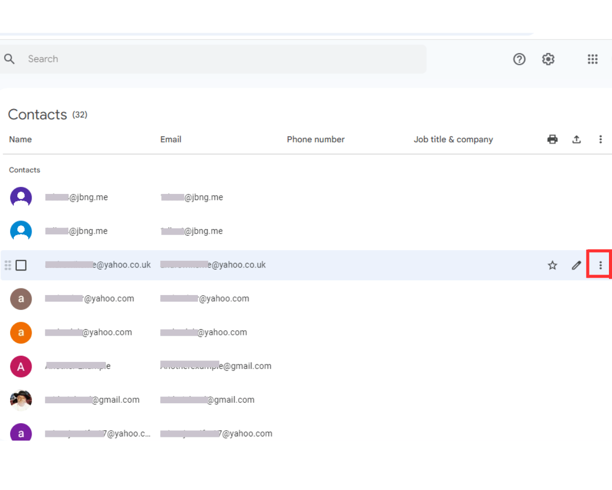Select the pink 'A' avatar contact

coord(21,366)
